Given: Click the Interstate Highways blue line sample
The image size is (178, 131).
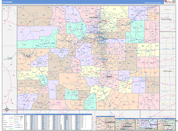Looking at the screenshot, I should point(11,127).
